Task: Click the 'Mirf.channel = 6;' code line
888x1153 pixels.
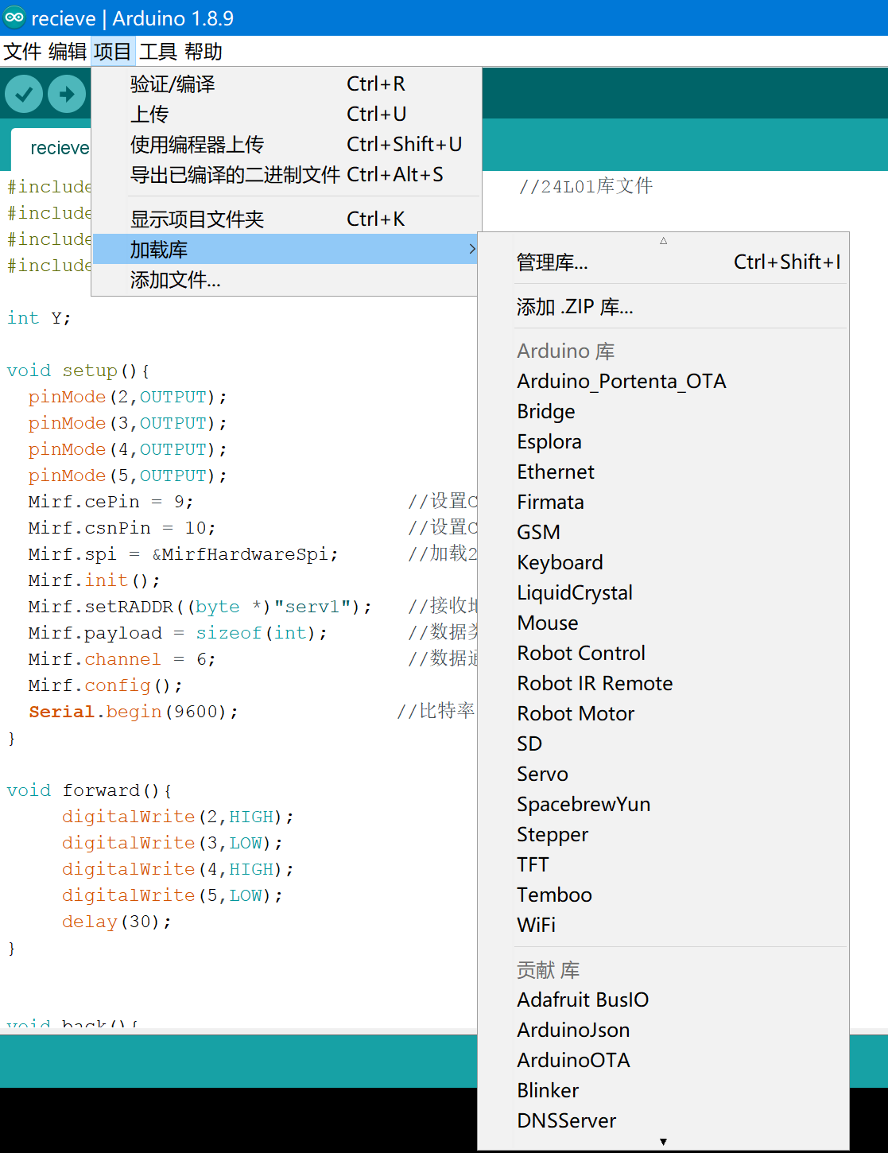Action: pyautogui.click(x=122, y=659)
